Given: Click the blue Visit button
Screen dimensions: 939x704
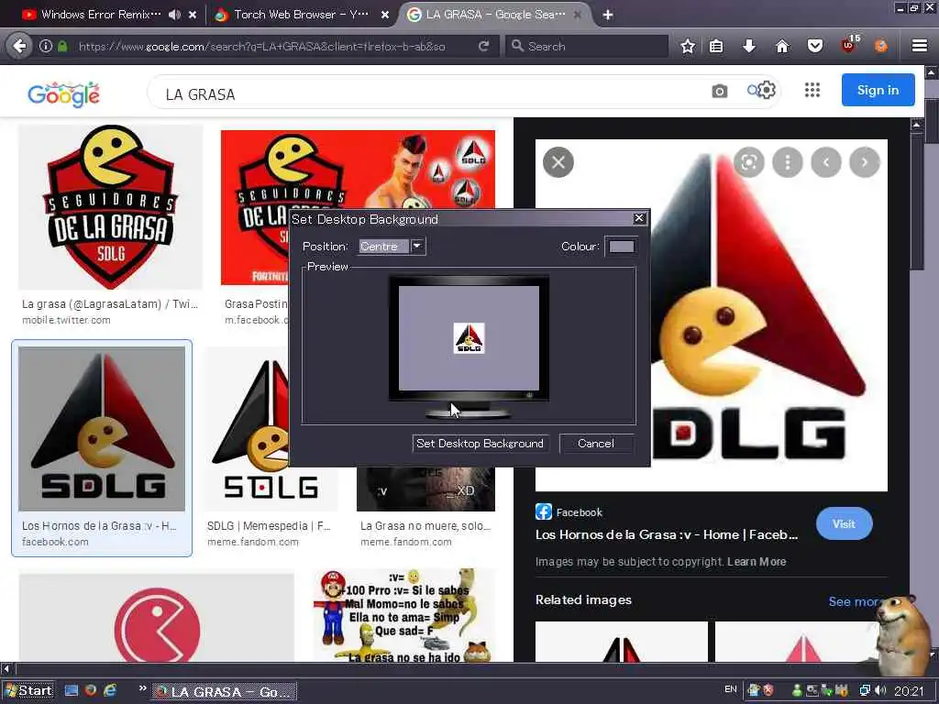Looking at the screenshot, I should (844, 523).
